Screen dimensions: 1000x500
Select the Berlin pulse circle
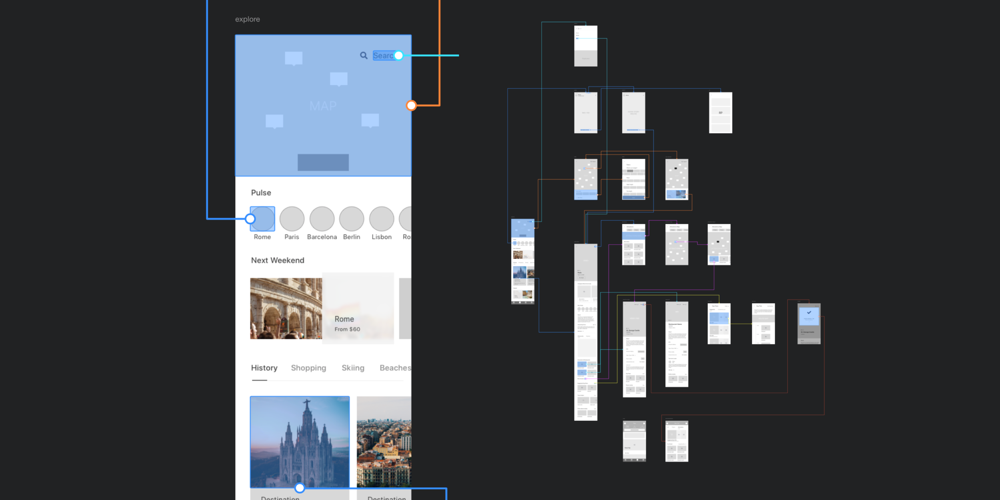click(351, 219)
